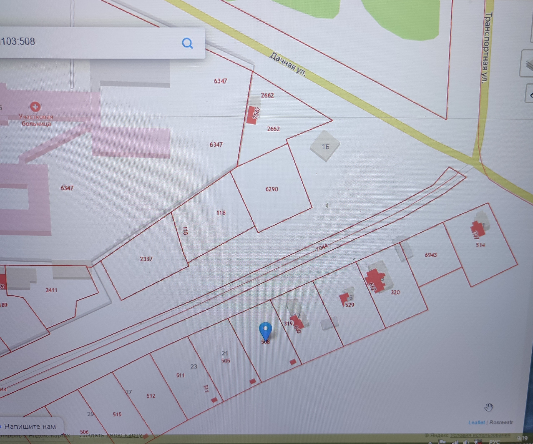Click the search magnifier icon

point(187,43)
